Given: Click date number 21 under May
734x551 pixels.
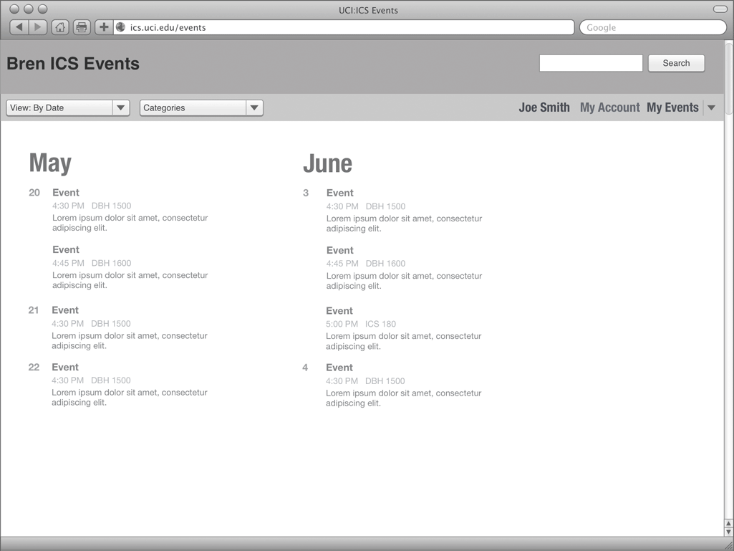Looking at the screenshot, I should (34, 310).
